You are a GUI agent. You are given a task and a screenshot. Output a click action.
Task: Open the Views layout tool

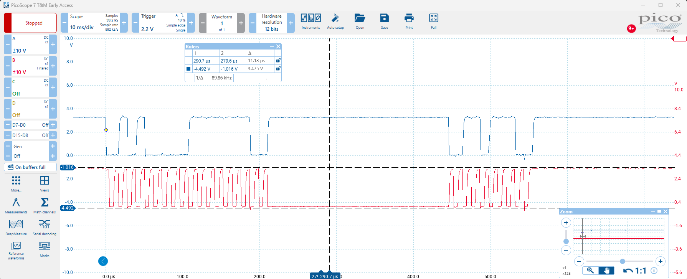pyautogui.click(x=45, y=184)
